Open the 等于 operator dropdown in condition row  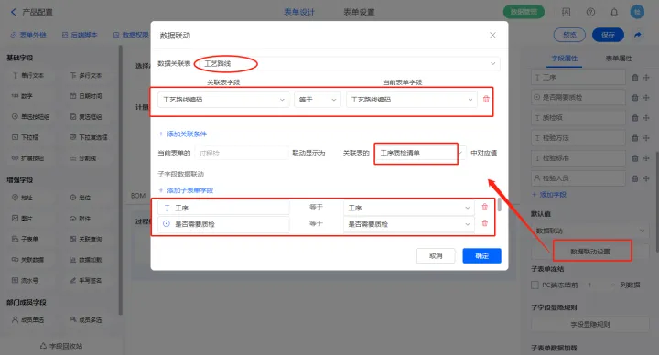(x=318, y=100)
